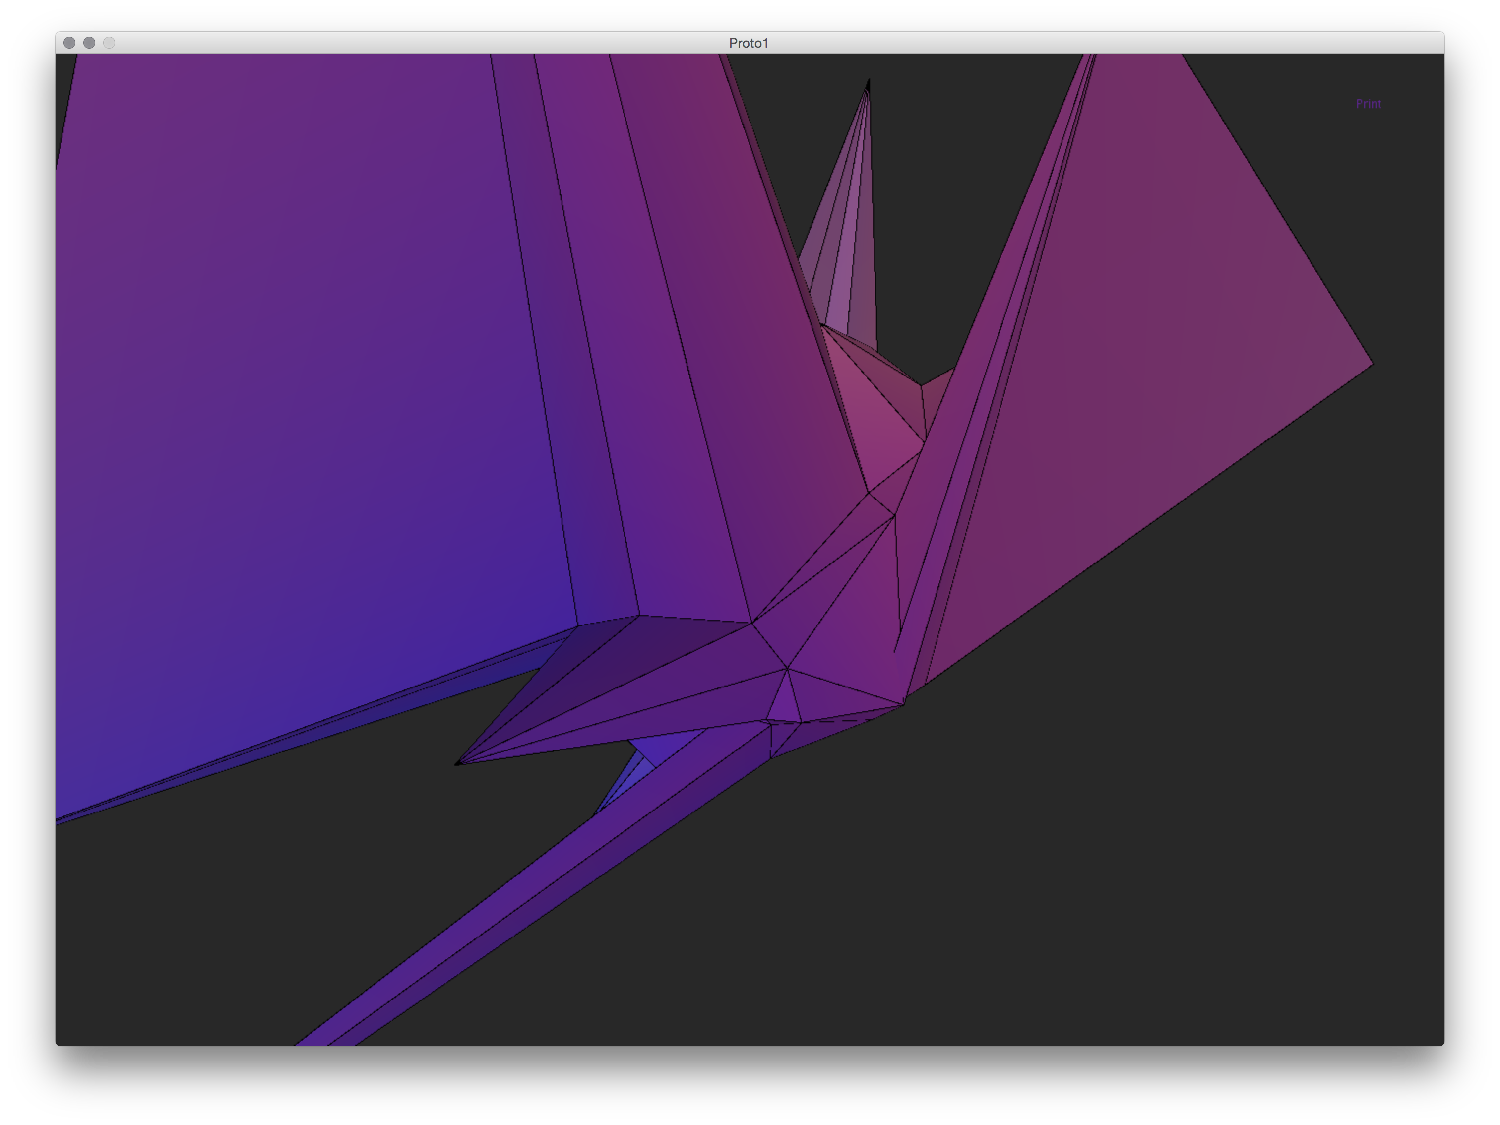
Task: Click the Proto1 title text
Action: pos(749,43)
